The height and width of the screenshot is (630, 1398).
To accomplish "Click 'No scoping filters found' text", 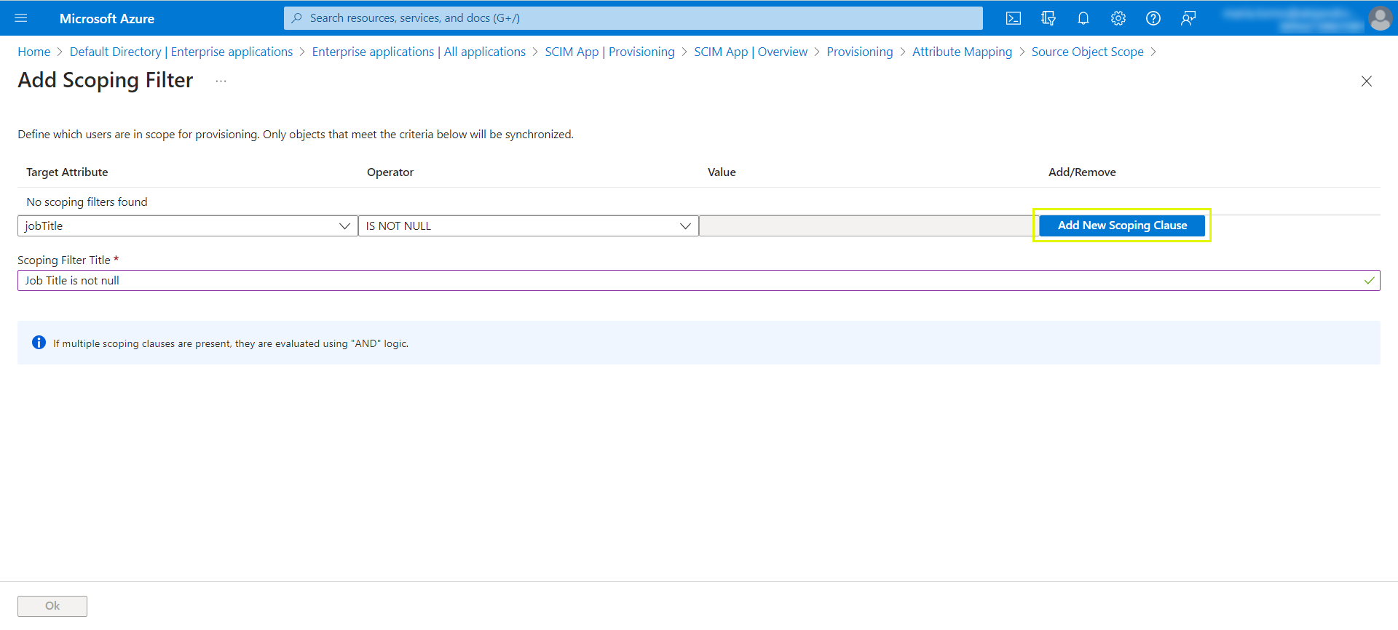I will coord(87,202).
